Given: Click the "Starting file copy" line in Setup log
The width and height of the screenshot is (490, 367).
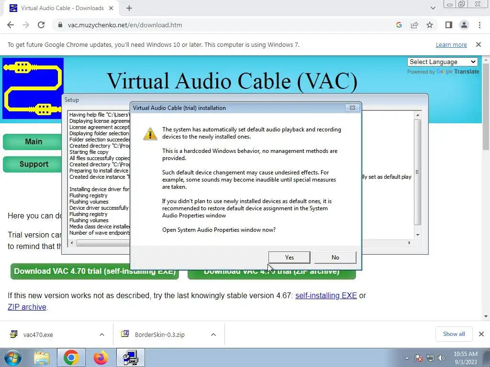Looking at the screenshot, I should pyautogui.click(x=89, y=152).
